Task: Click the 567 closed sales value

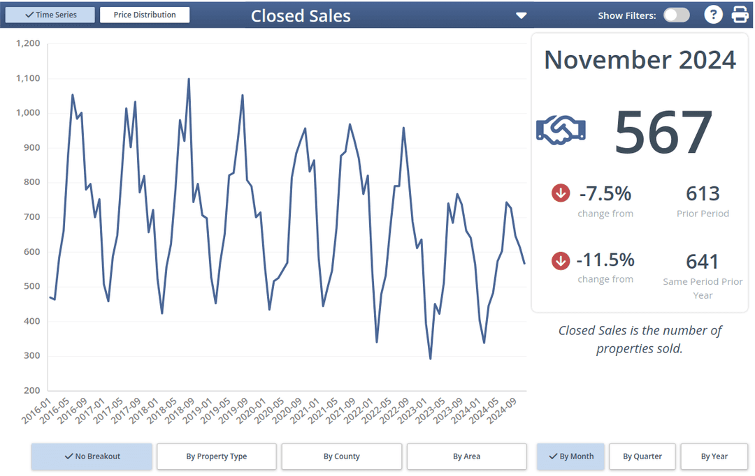Action: [663, 132]
